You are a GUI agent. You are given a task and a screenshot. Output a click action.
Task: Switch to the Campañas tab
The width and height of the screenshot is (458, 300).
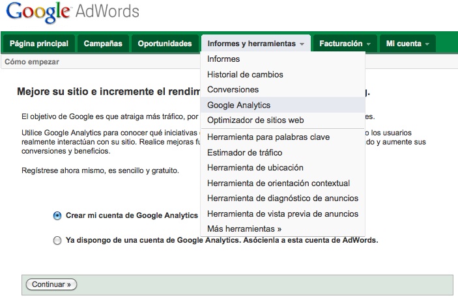click(103, 44)
